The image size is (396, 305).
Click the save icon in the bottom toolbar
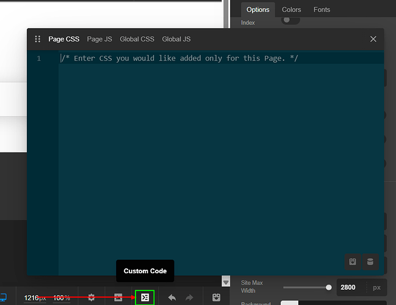point(216,298)
